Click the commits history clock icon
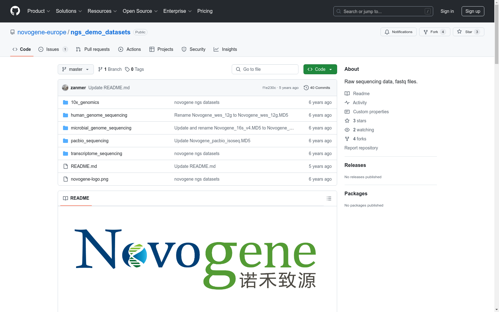The image size is (499, 312). [306, 88]
